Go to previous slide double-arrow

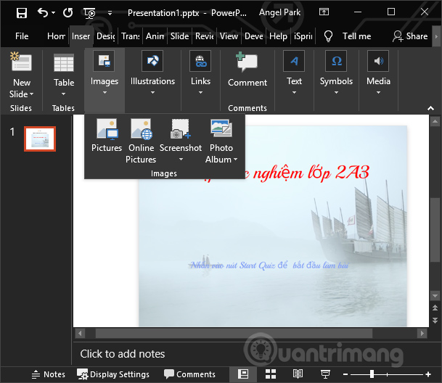(435, 308)
